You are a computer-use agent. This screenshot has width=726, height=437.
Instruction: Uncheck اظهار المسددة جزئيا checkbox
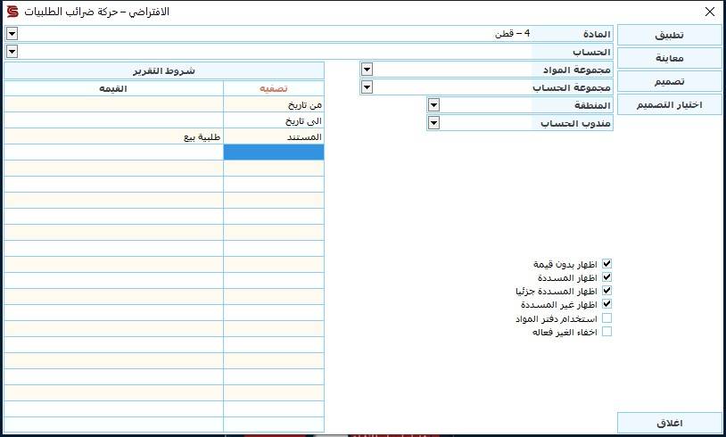[x=606, y=291]
